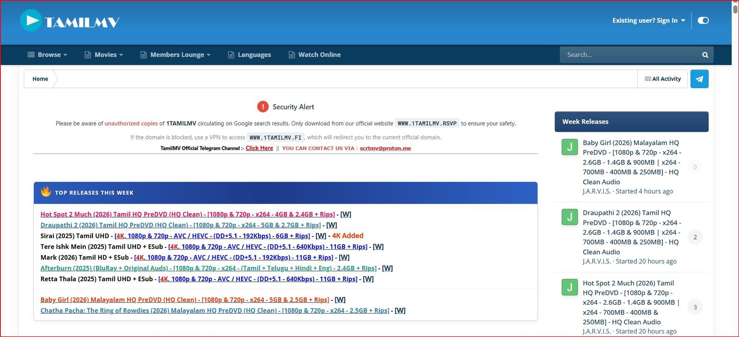The width and height of the screenshot is (739, 337).
Task: Click the [W] link beside Tere Ishk Mein
Action: tap(378, 246)
